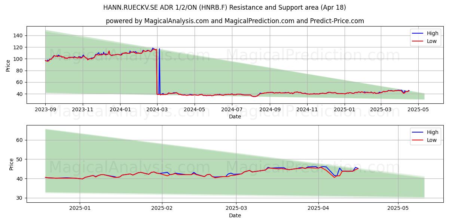Click the '140' price tick label
Screen dimensions: 449x224
pyautogui.click(x=18, y=35)
